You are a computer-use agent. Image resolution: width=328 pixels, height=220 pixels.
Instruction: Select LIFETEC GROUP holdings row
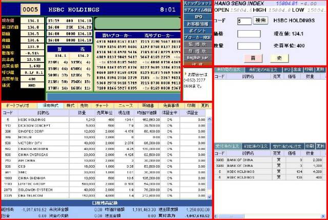(x=104, y=184)
